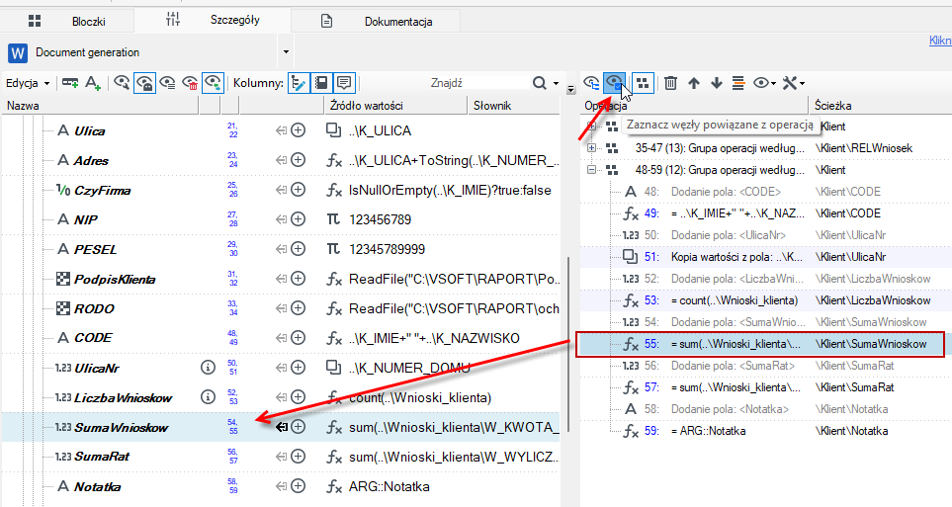This screenshot has height=507, width=952.
Task: Click the left arrow icon in the CODE row
Action: coord(281,338)
